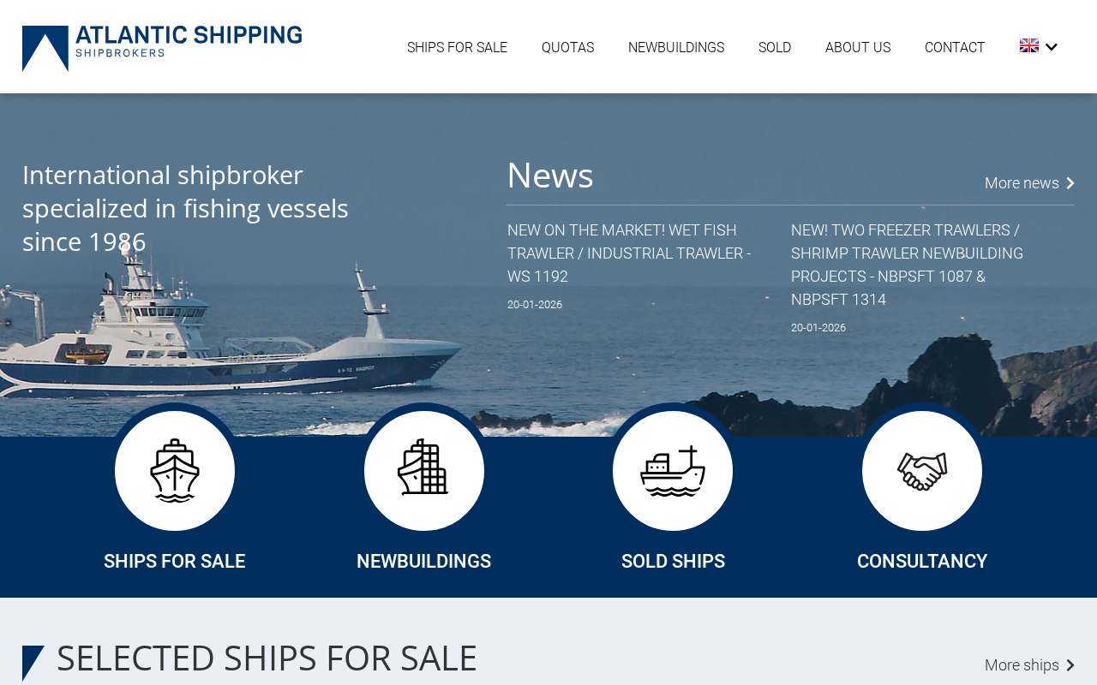This screenshot has height=685, width=1097.
Task: Expand the language dropdown arrow
Action: [x=1052, y=47]
